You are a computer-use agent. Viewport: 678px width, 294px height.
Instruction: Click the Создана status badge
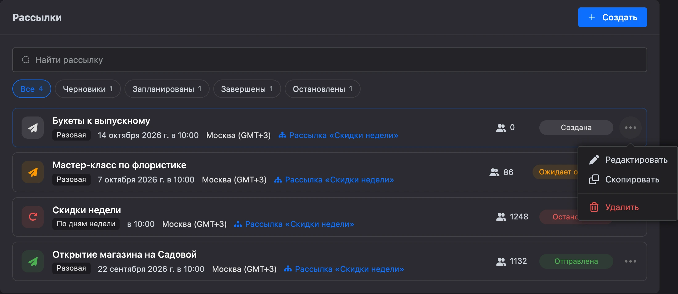[x=576, y=128]
